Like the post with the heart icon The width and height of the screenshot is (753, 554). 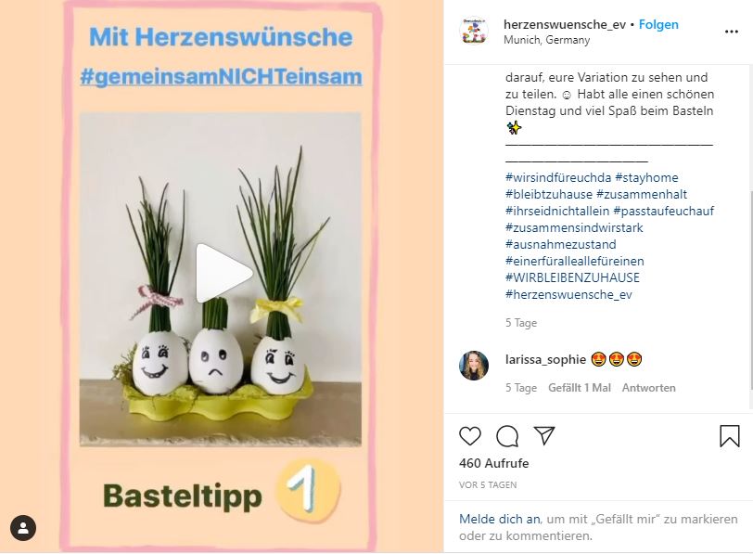click(x=469, y=436)
